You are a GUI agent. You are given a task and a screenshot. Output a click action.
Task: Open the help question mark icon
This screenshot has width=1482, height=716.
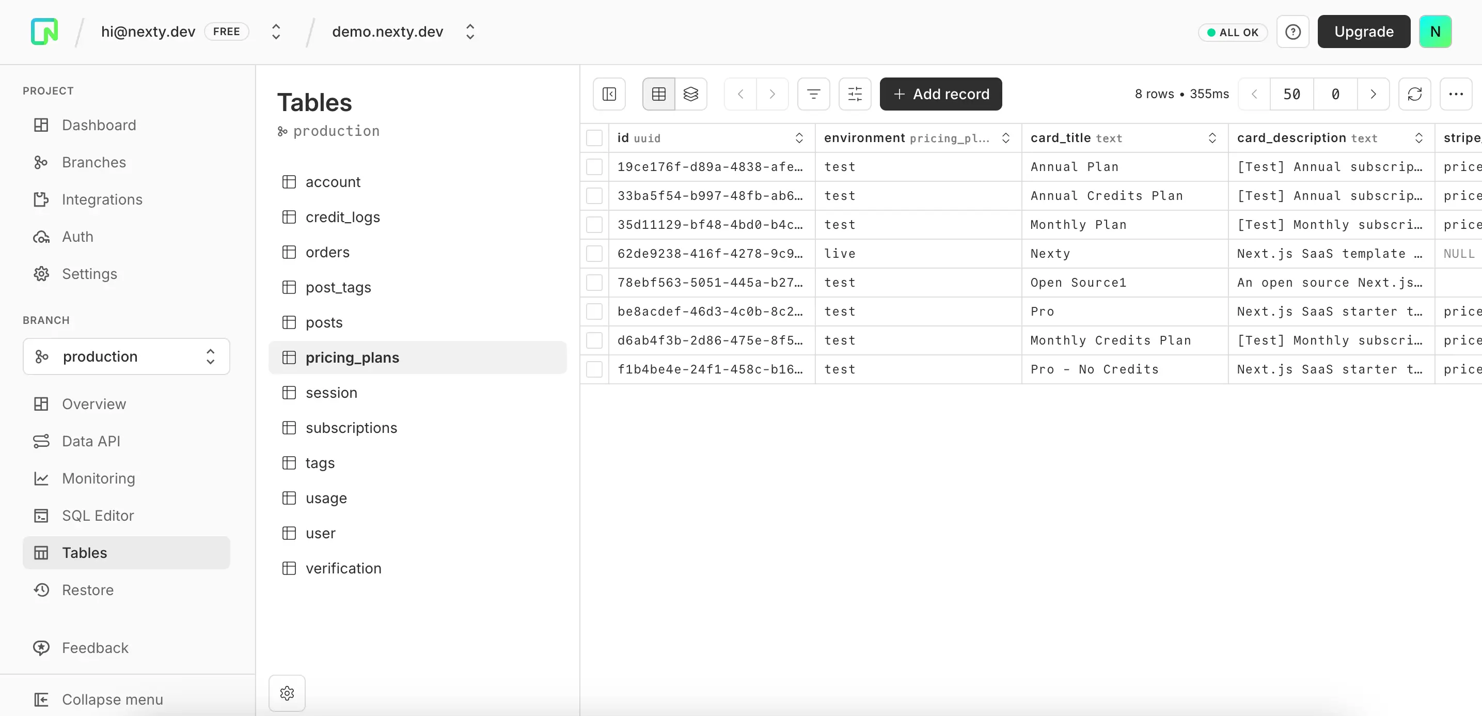tap(1292, 32)
